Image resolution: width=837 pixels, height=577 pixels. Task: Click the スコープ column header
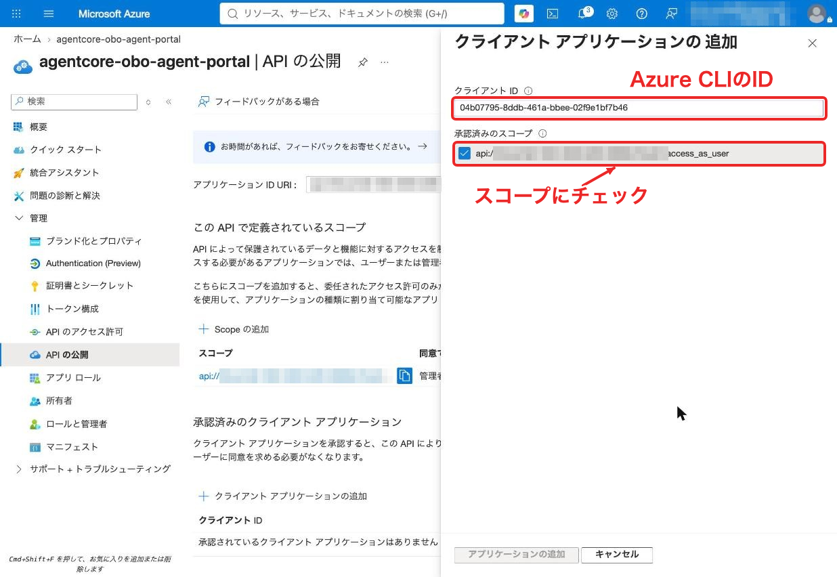215,354
